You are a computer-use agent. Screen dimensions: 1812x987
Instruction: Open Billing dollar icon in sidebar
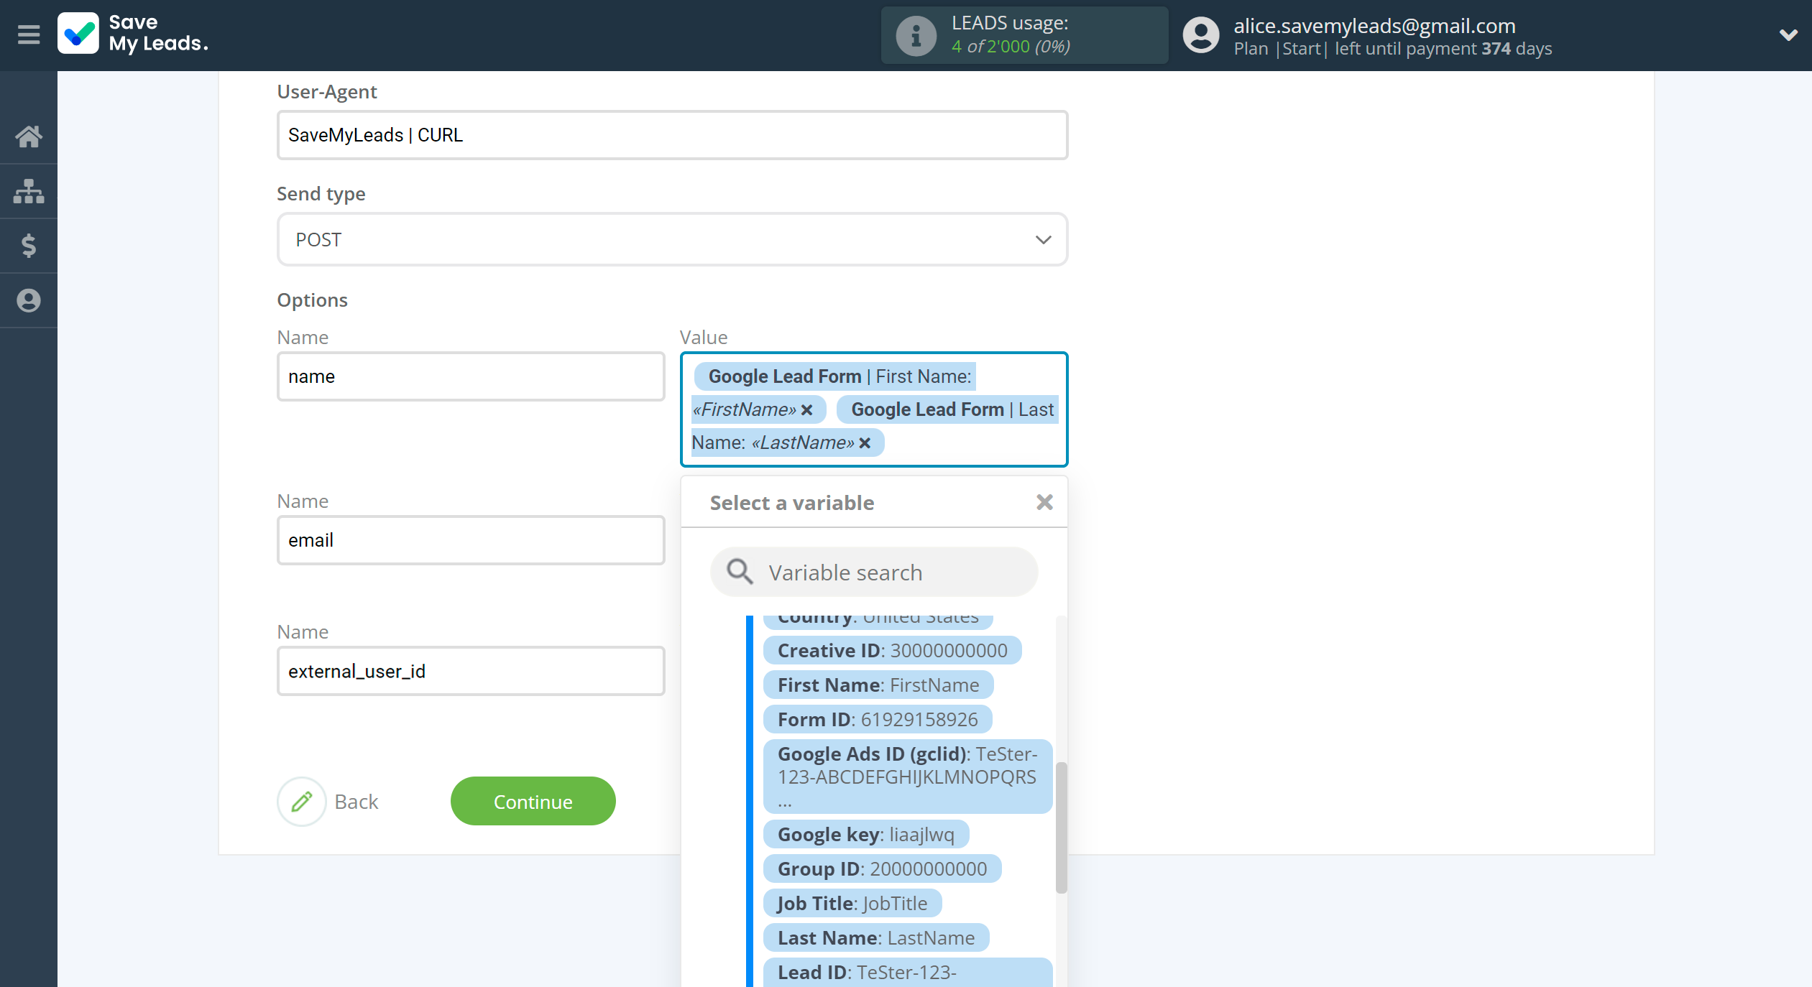(29, 246)
